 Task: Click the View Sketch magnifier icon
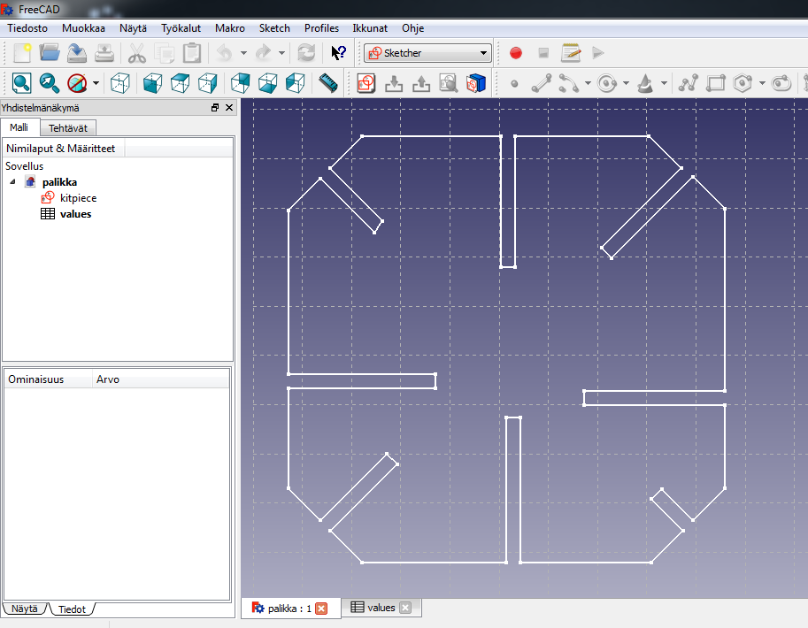[449, 83]
